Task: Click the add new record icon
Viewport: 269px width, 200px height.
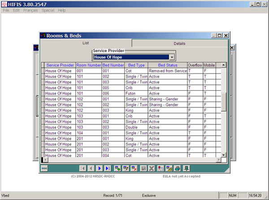Action: pyautogui.click(x=118, y=168)
